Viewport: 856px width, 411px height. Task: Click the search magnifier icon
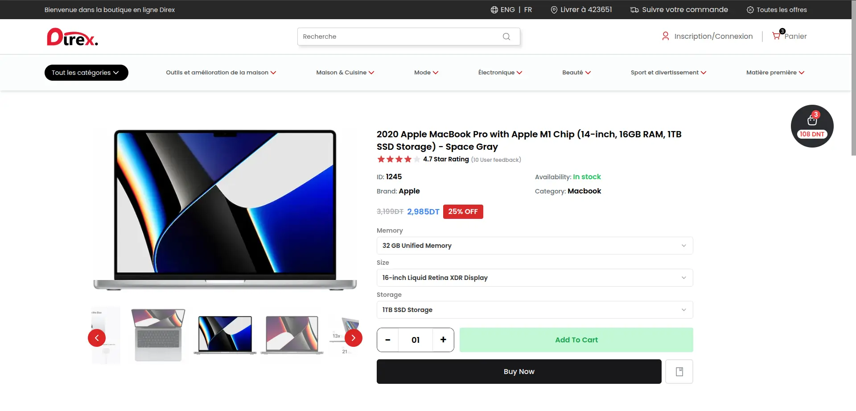click(506, 37)
